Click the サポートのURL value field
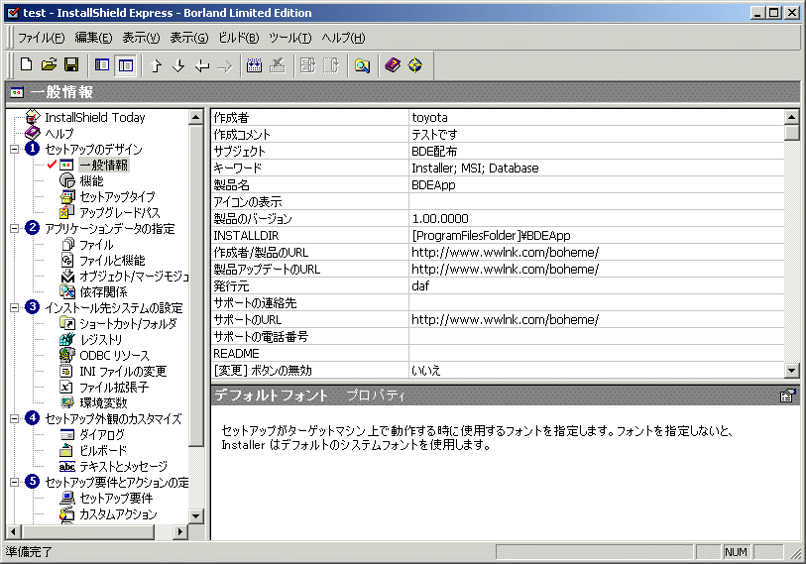The width and height of the screenshot is (806, 564). coord(596,320)
